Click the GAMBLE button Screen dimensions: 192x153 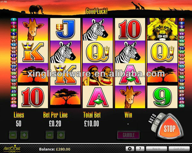128,135
